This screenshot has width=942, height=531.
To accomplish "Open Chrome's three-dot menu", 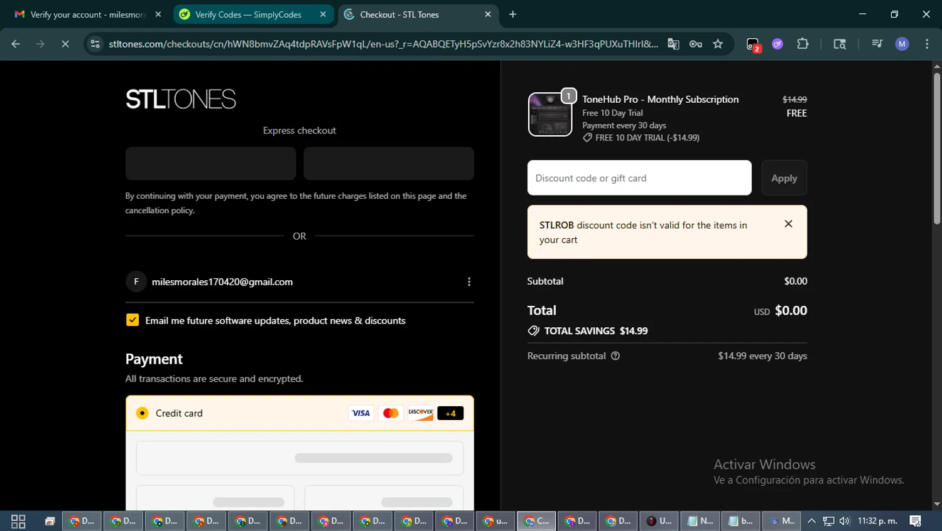I will [927, 44].
